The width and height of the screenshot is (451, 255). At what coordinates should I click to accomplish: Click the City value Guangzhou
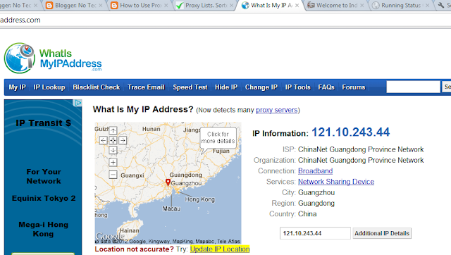(316, 192)
